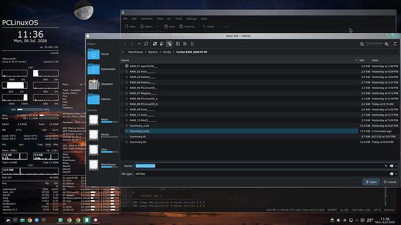The width and height of the screenshot is (401, 225).
Task: Open the sorting options button
Action: [x=185, y=44]
